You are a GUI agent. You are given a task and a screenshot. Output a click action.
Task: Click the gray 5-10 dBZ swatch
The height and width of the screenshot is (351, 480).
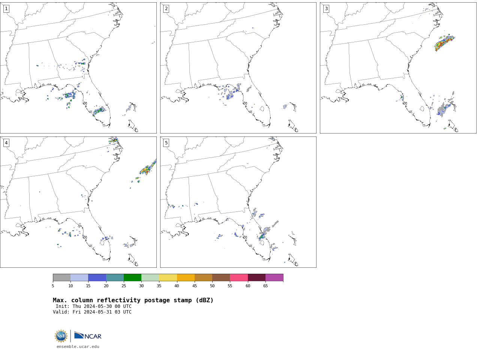(x=61, y=277)
